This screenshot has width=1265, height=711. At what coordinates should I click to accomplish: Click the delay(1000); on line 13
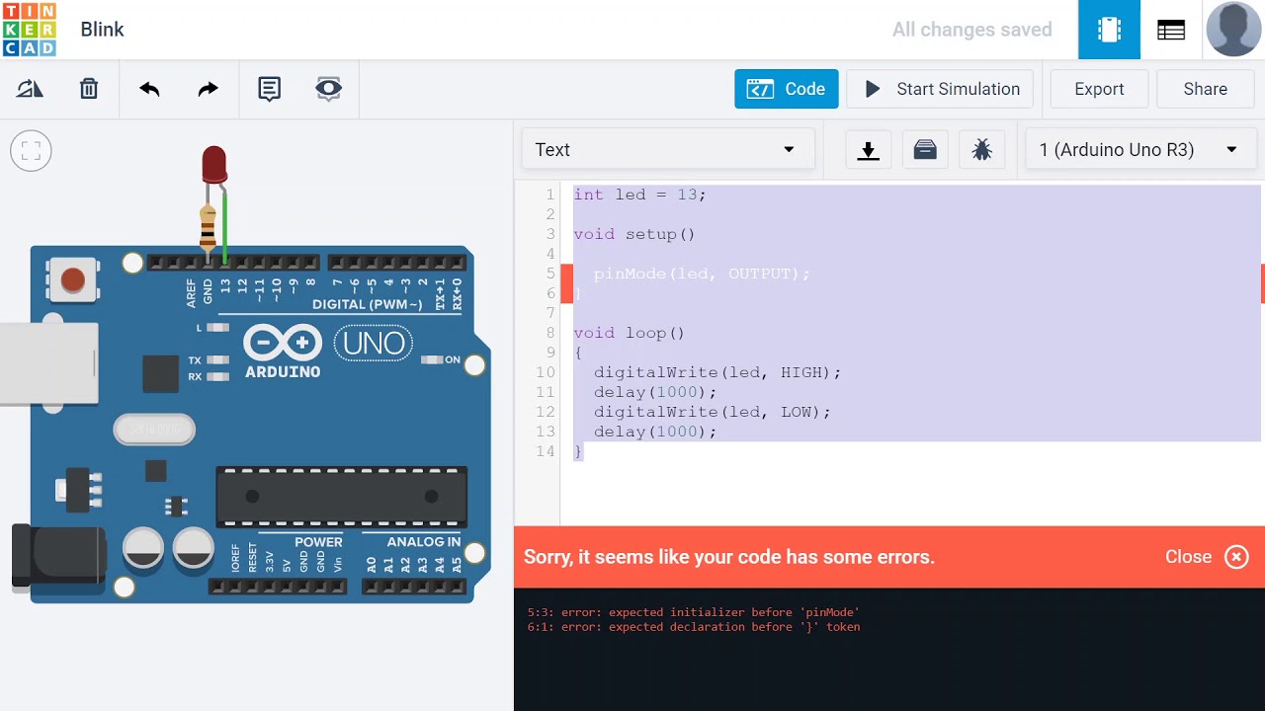(655, 432)
